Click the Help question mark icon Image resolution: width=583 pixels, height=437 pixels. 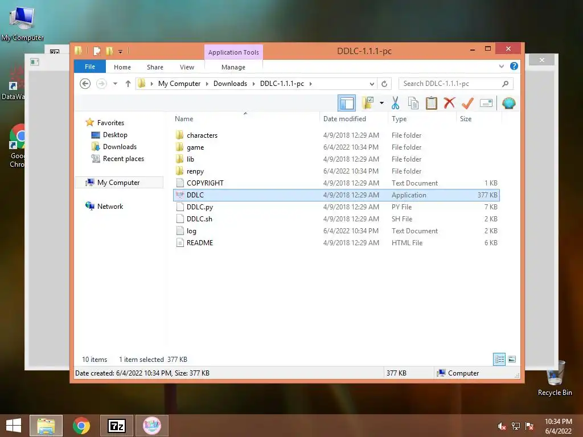point(514,66)
